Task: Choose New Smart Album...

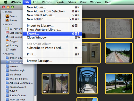Action: click(52, 15)
